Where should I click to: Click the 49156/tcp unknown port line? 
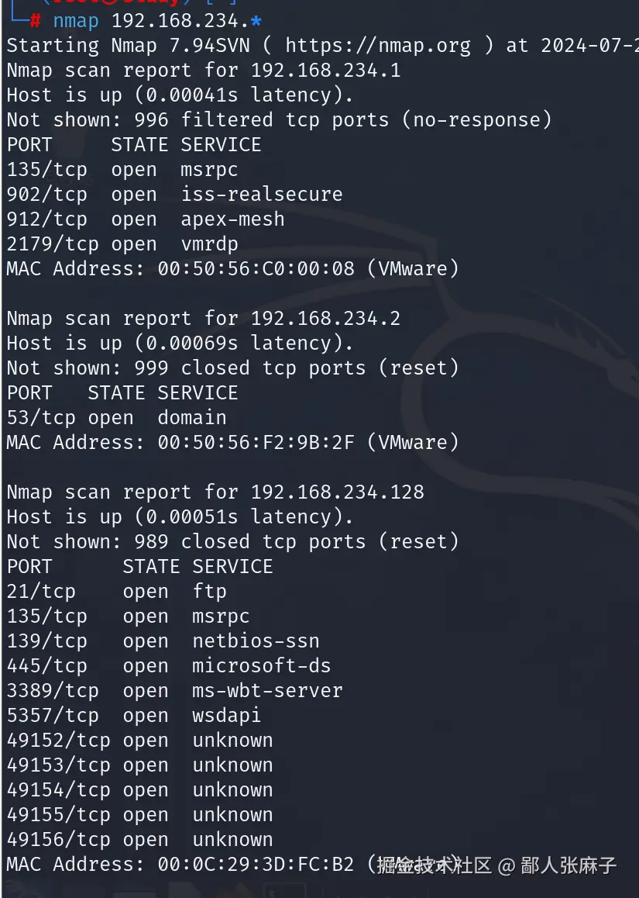coord(139,840)
